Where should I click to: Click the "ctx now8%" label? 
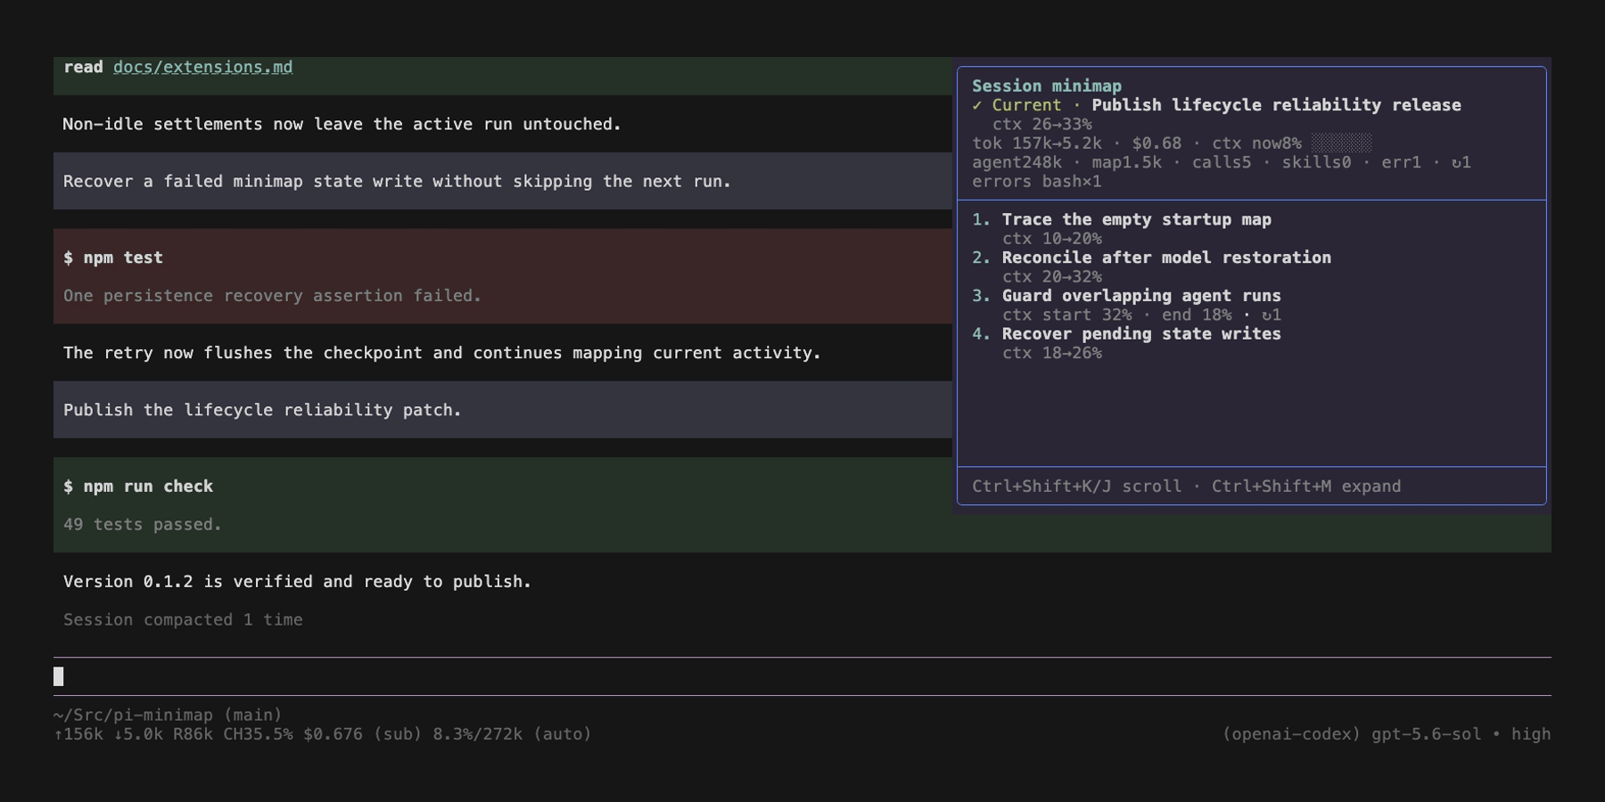[x=1256, y=143]
